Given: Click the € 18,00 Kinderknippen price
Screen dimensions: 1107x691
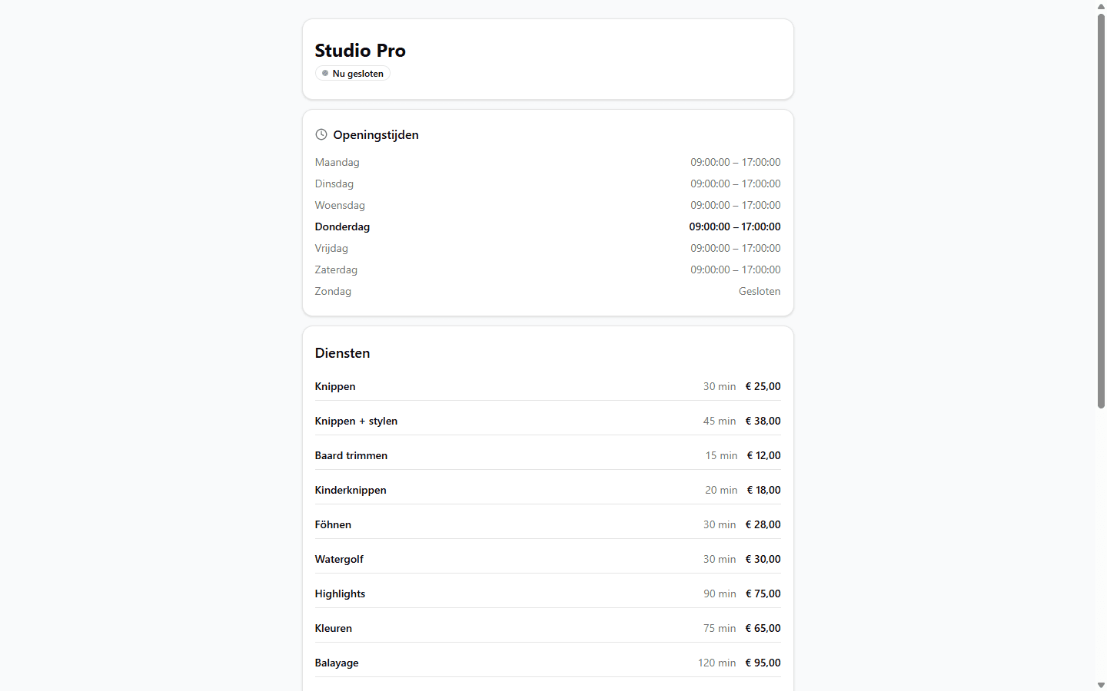Looking at the screenshot, I should (764, 490).
